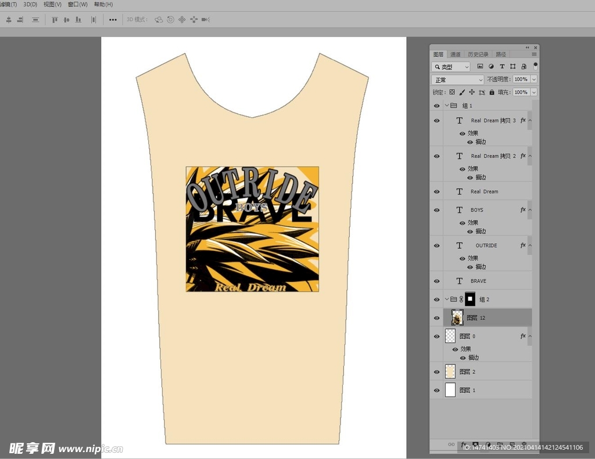The height and width of the screenshot is (459, 595).
Task: Switch to the 历史记录 tab
Action: 478,54
